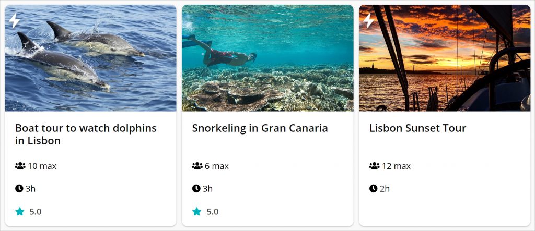Click "2h" duration text on Sunset card

[x=385, y=189]
